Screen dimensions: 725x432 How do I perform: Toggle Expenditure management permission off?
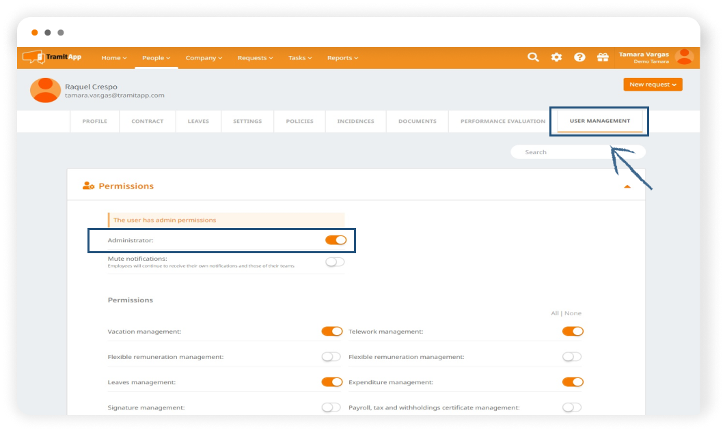click(573, 382)
